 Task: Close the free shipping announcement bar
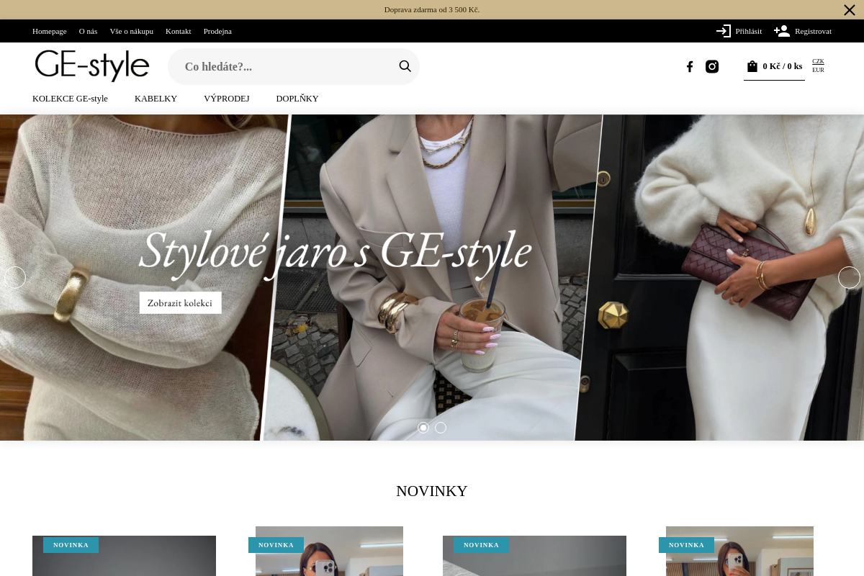tap(850, 10)
